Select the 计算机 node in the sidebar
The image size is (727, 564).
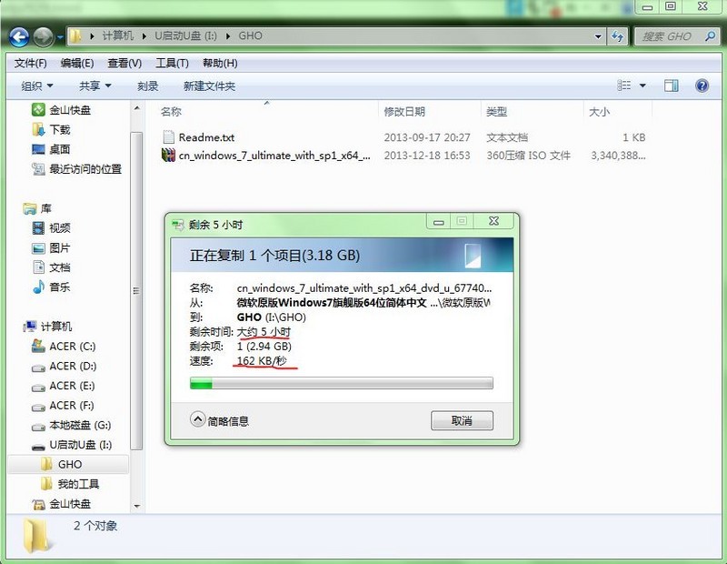click(47, 327)
